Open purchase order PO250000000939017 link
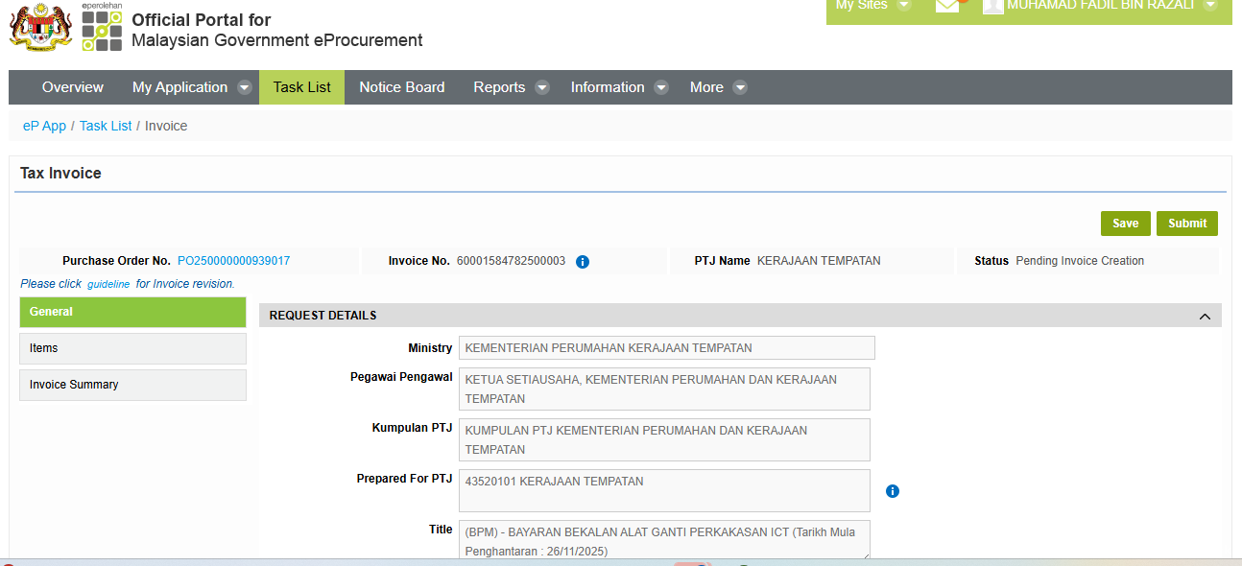The width and height of the screenshot is (1242, 566). [x=233, y=261]
